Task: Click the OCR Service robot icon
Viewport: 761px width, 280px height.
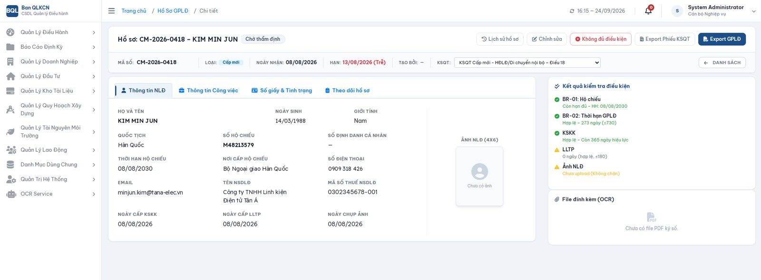Action: pyautogui.click(x=11, y=194)
